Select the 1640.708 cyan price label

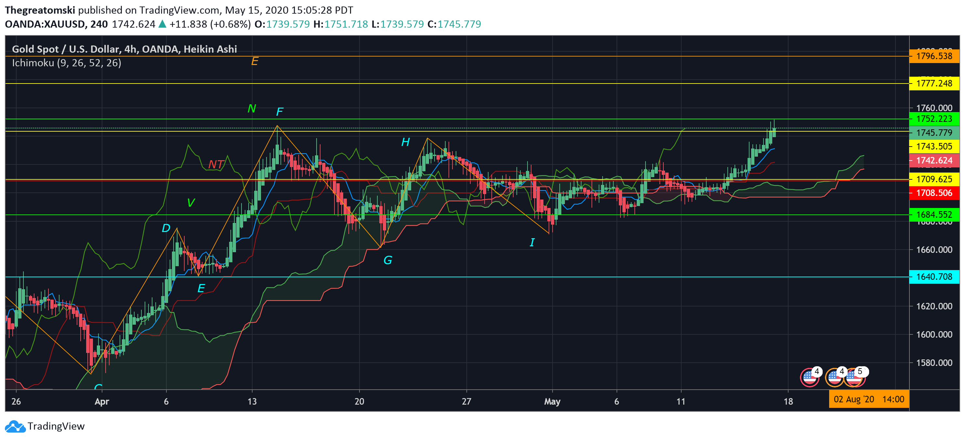pyautogui.click(x=934, y=277)
